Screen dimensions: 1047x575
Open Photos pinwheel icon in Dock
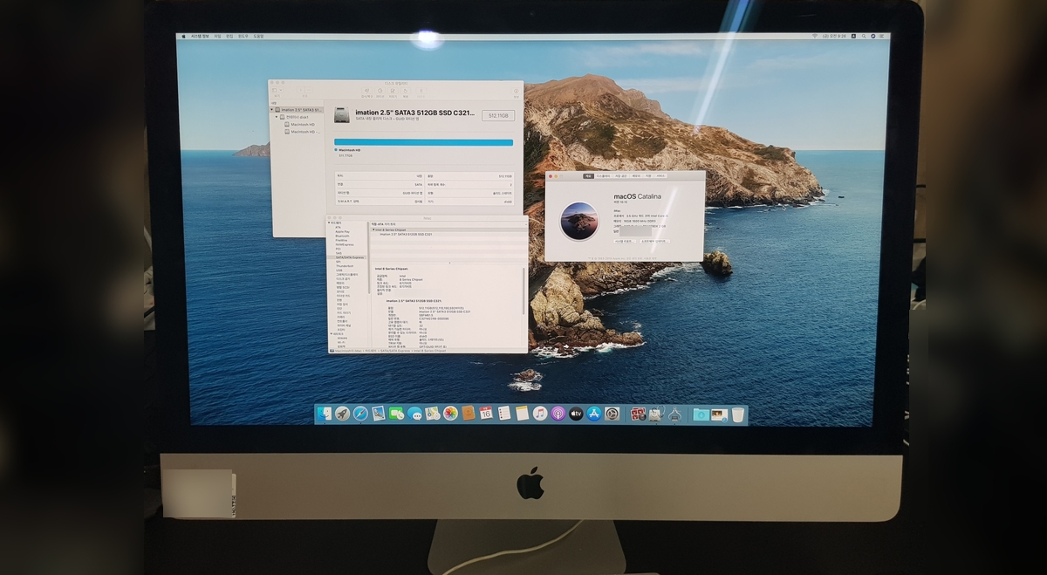[x=450, y=414]
